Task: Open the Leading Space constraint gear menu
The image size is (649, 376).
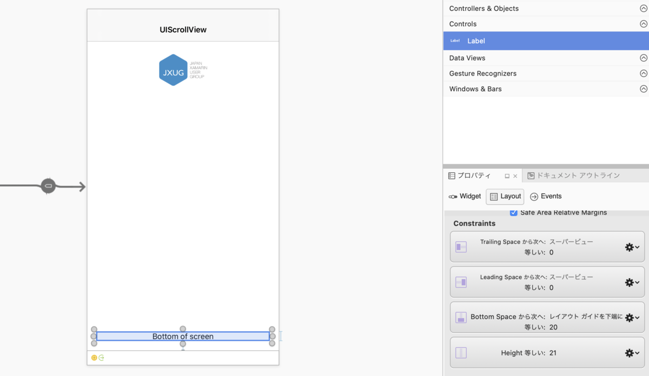Action: click(632, 282)
